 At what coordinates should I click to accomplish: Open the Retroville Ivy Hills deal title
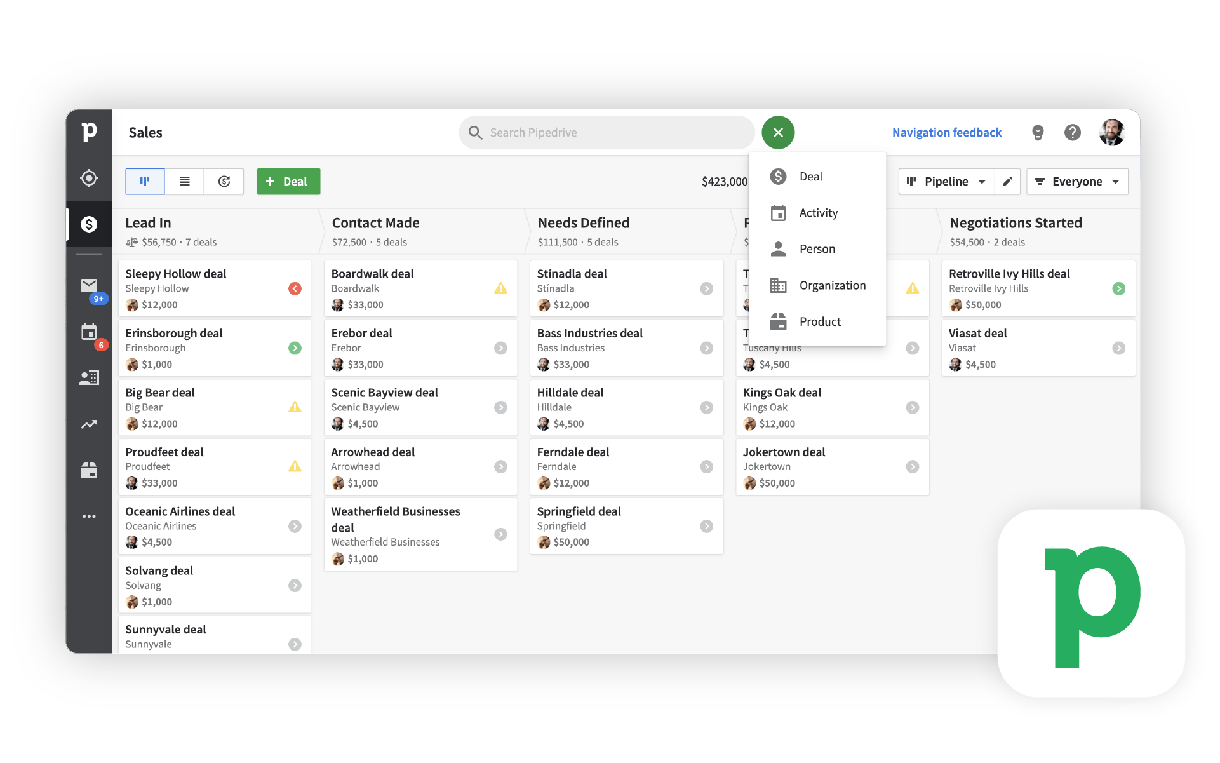1009,274
